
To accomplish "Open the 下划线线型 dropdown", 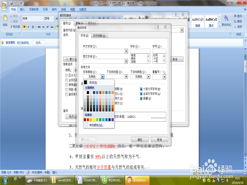I will [126, 76].
